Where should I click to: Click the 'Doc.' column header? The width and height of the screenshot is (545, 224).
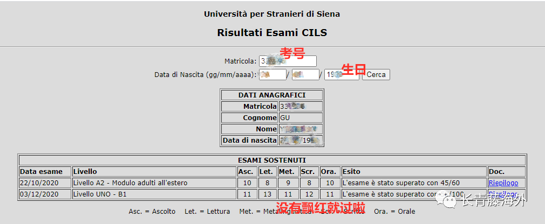[507, 172]
